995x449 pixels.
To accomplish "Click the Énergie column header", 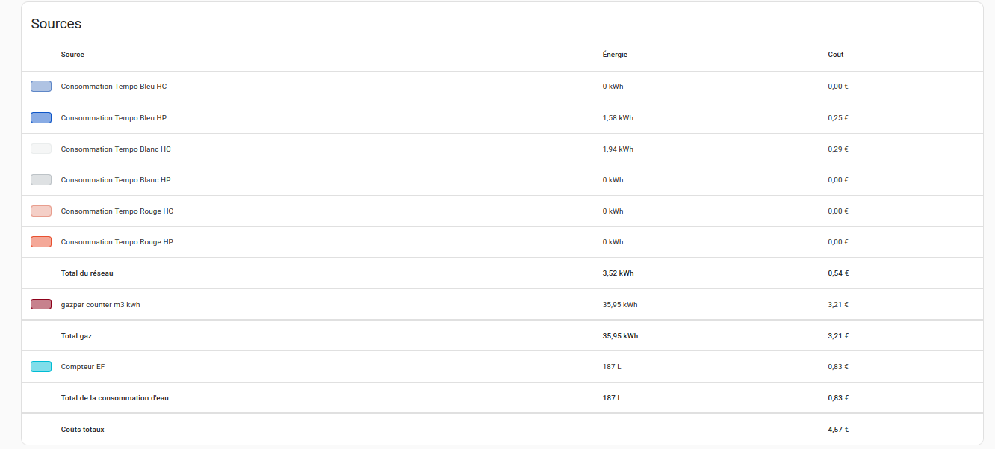I will click(x=615, y=55).
